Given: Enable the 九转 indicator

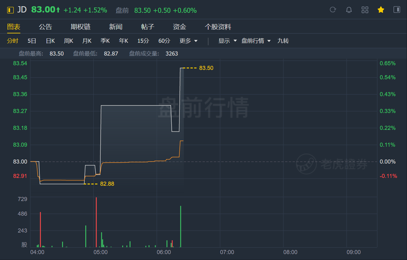Looking at the screenshot, I should (283, 41).
